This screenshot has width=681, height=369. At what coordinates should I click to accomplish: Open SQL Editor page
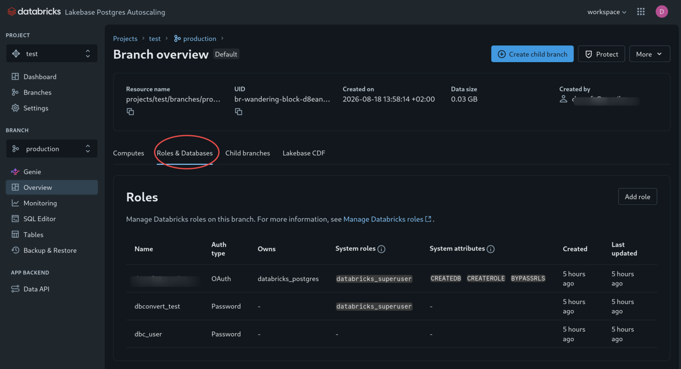pos(52,219)
